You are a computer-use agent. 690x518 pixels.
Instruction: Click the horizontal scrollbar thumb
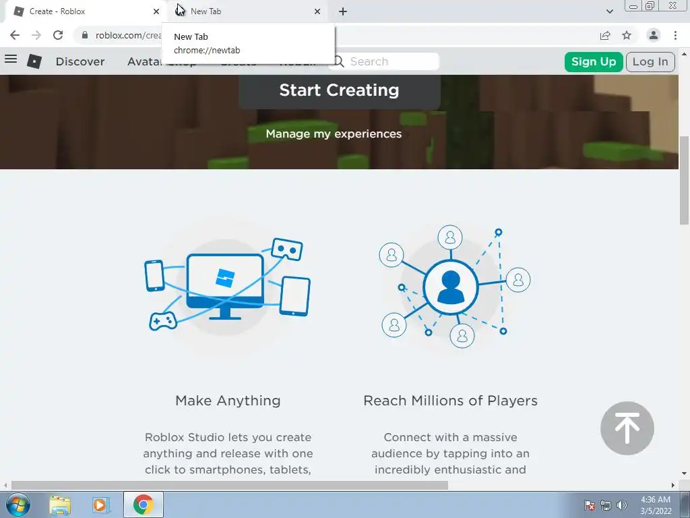[230, 485]
